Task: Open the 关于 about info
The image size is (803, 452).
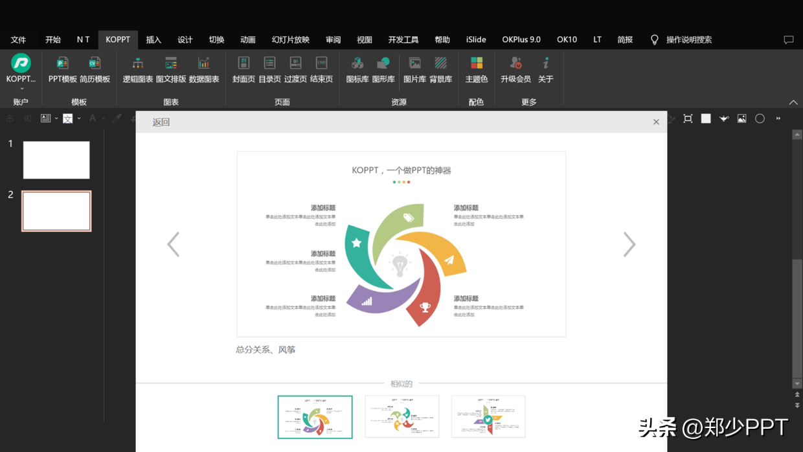Action: point(546,70)
